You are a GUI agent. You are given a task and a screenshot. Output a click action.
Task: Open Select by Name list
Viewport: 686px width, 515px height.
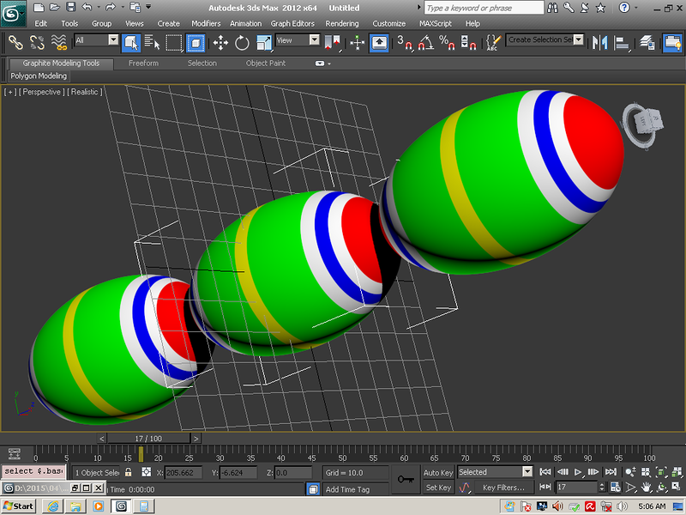coord(153,42)
